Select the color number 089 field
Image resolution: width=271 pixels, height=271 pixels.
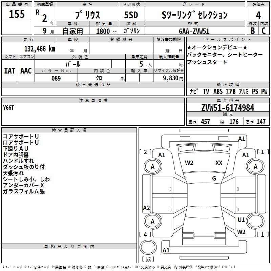click(56, 78)
